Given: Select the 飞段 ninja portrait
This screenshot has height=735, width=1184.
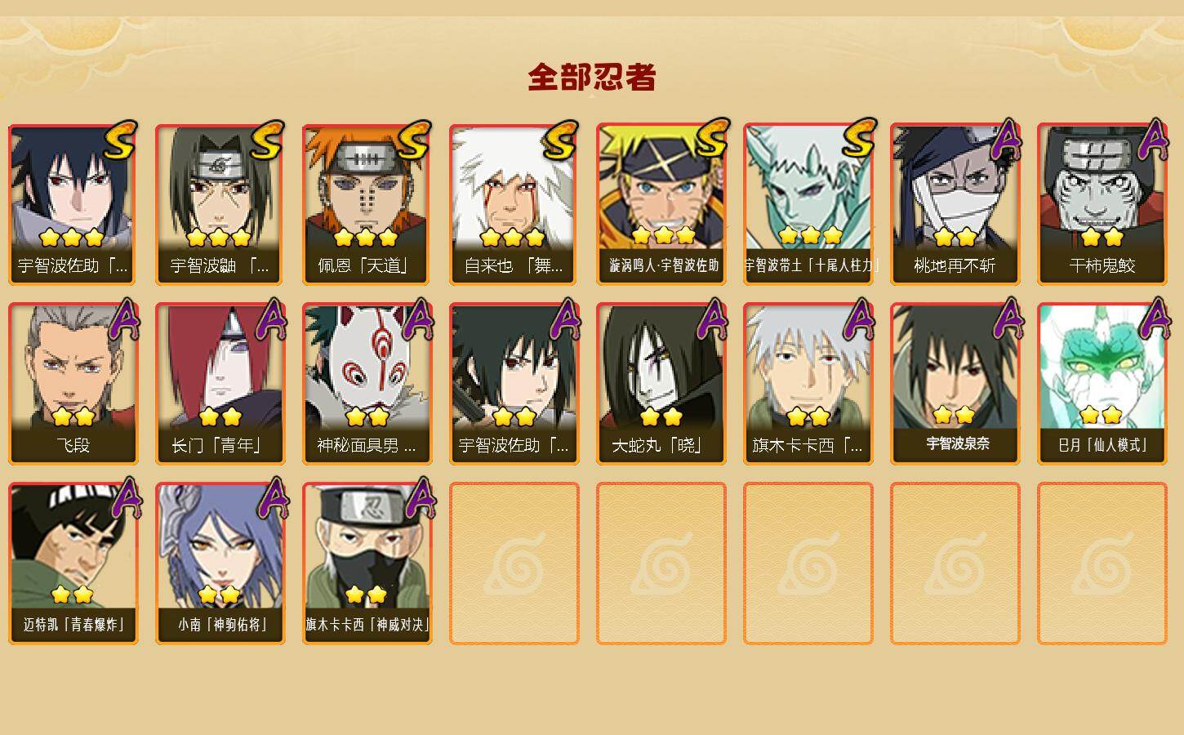Looking at the screenshot, I should coord(73,384).
